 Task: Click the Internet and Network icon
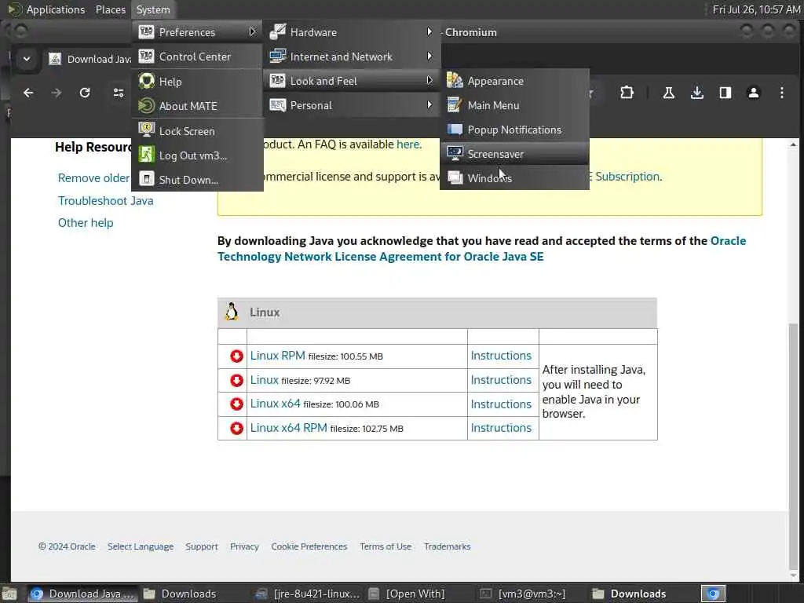(x=277, y=56)
